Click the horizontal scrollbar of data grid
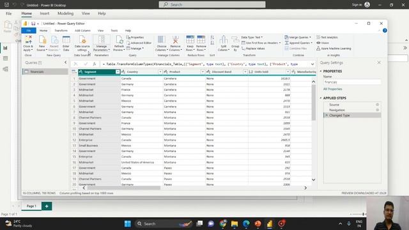Viewport: 409px width, 230px height. click(x=124, y=188)
